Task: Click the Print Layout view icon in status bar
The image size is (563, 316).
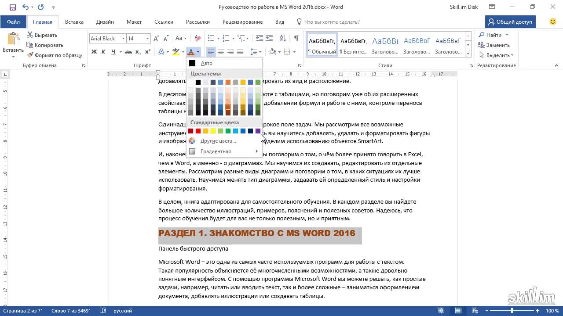Action: (458, 311)
